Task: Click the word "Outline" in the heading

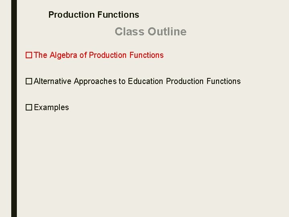Action: coord(167,32)
